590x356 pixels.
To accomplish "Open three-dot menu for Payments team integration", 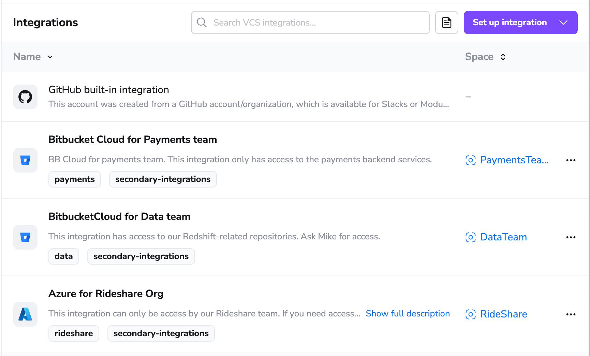I will 571,160.
